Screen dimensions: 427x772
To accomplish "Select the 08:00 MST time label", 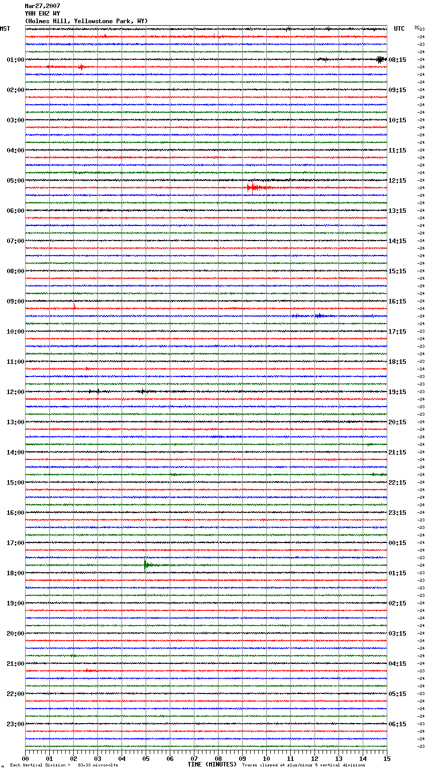I will pyautogui.click(x=16, y=271).
